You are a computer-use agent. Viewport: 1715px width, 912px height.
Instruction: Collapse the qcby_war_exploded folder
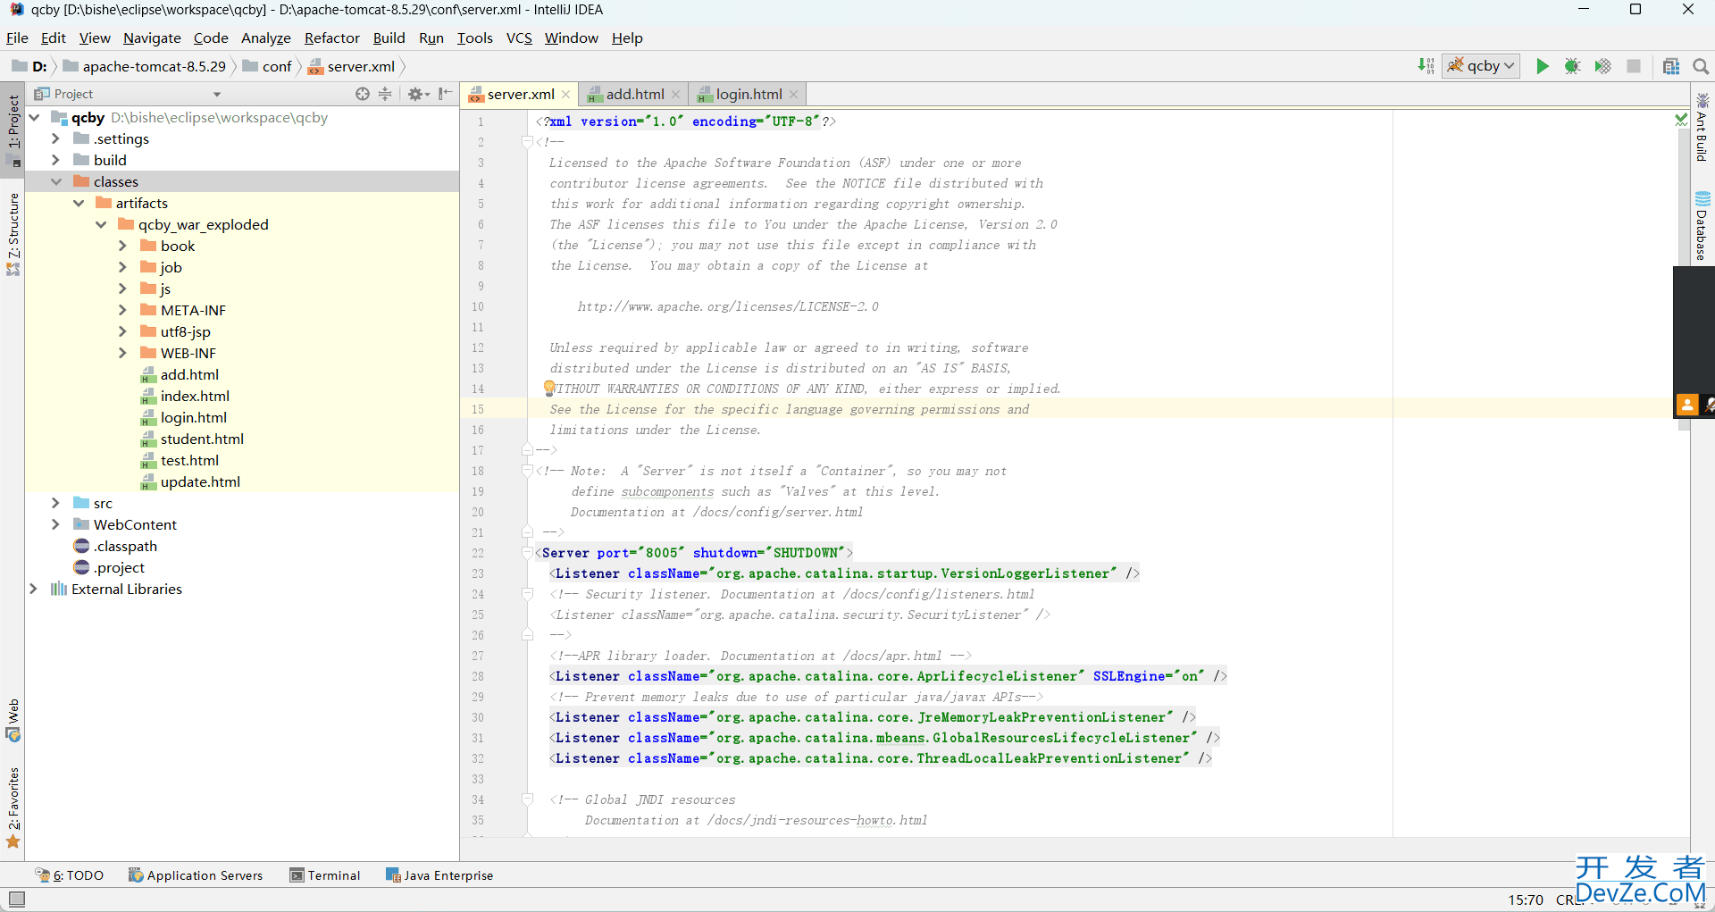coord(101,225)
